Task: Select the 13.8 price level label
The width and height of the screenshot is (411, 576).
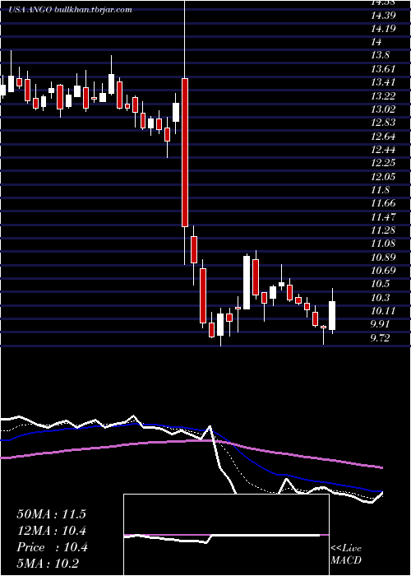Action: coord(381,56)
